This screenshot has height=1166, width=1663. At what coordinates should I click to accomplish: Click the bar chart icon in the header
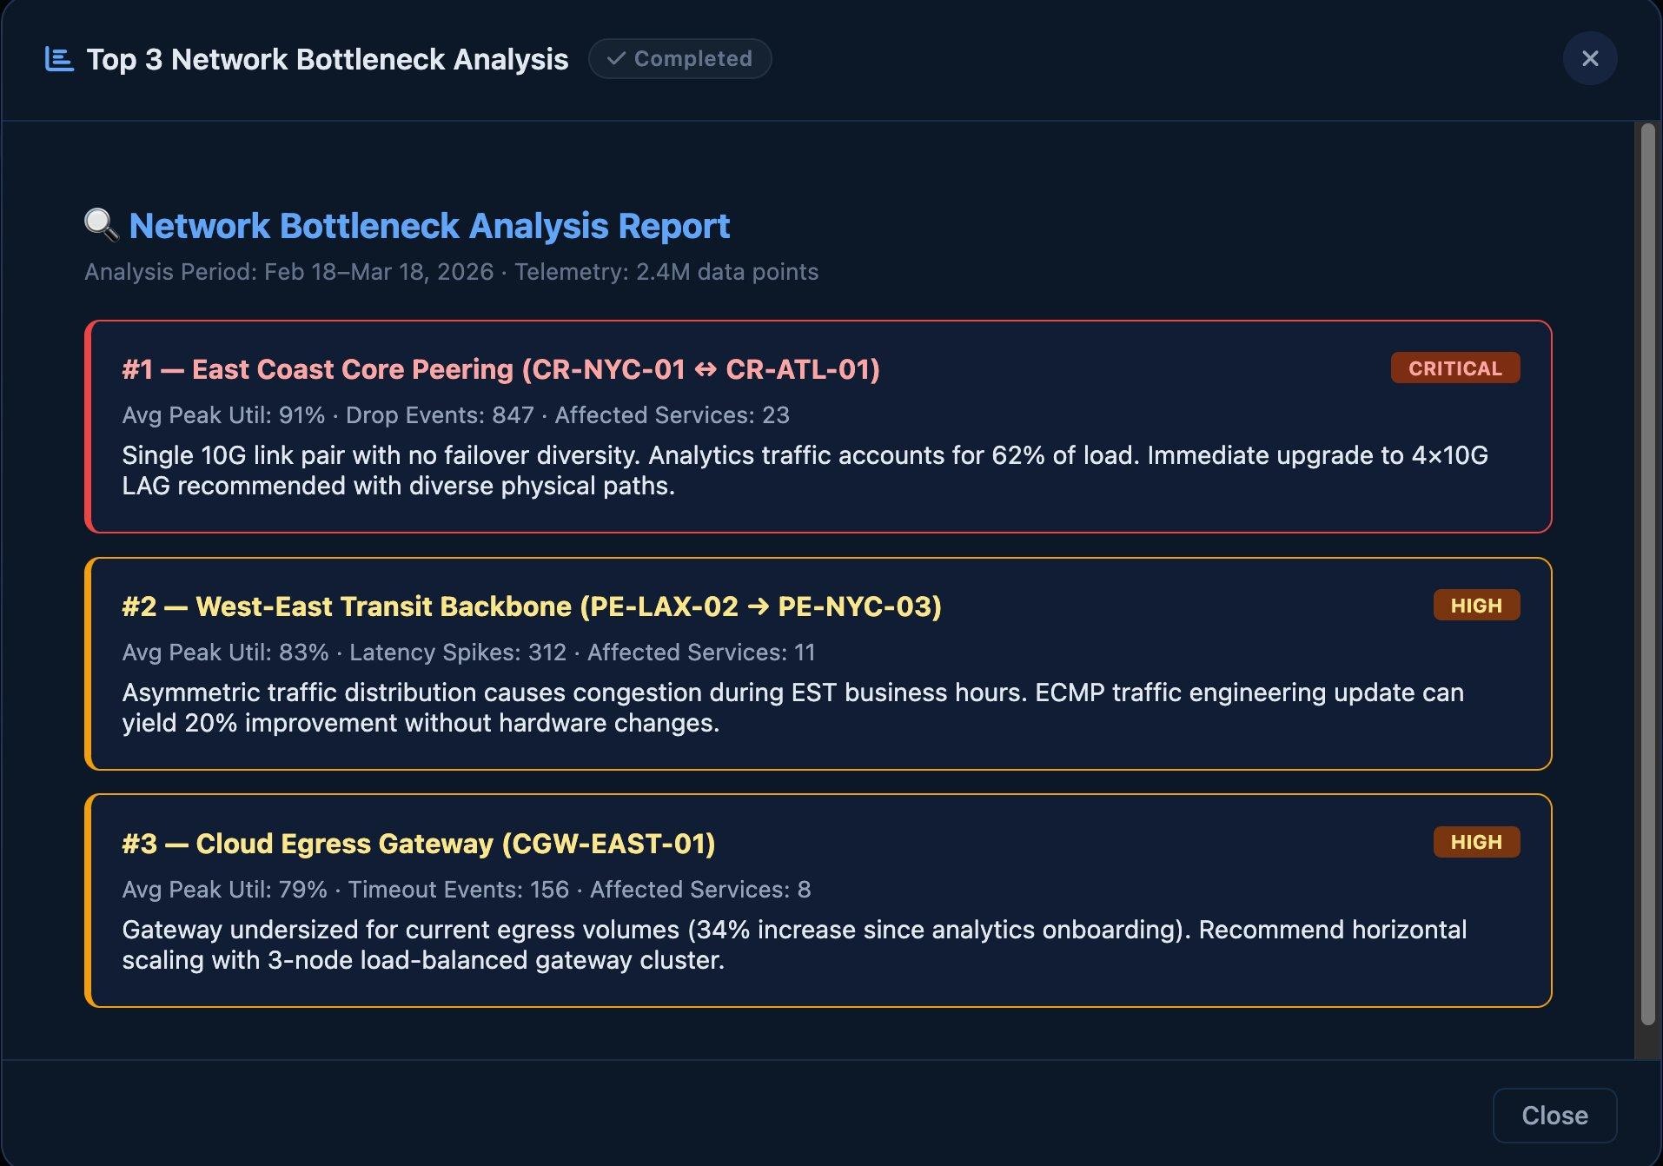pos(59,59)
